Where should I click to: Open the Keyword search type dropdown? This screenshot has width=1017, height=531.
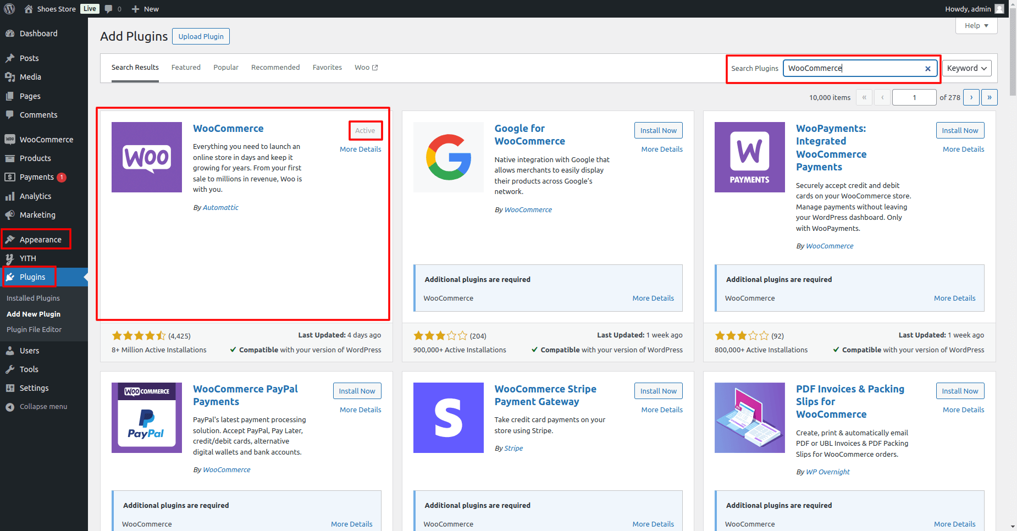tap(966, 68)
